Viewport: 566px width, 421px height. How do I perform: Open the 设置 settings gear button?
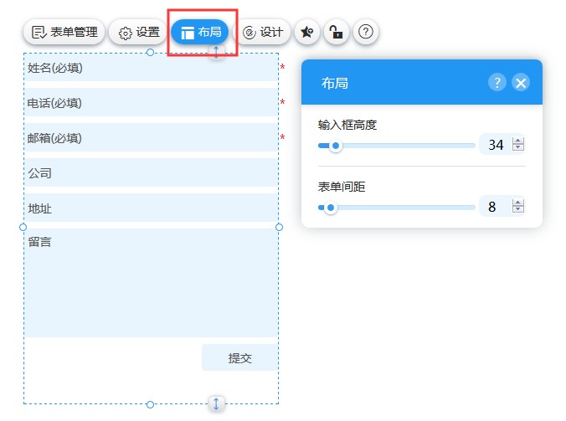pyautogui.click(x=138, y=33)
